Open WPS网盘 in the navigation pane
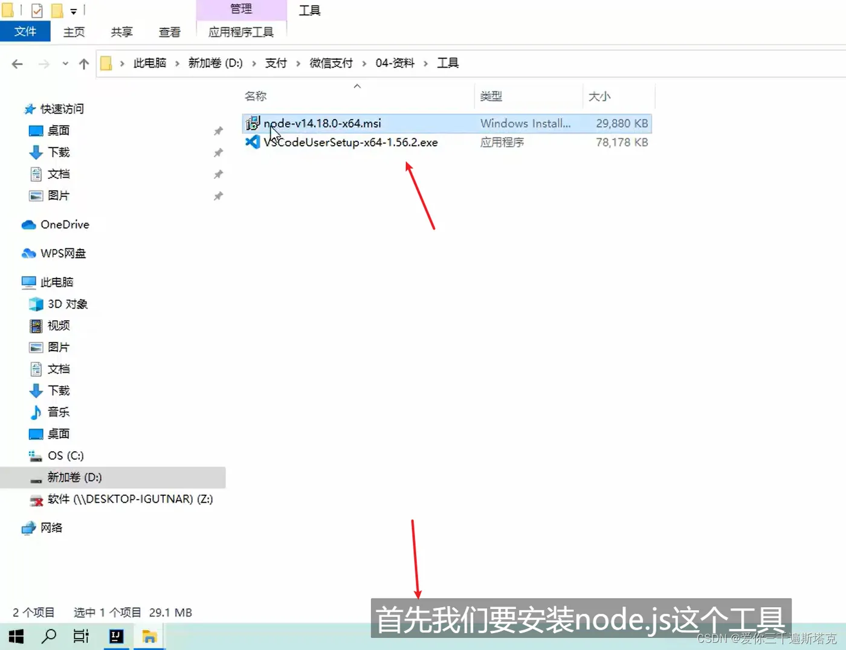 tap(63, 254)
